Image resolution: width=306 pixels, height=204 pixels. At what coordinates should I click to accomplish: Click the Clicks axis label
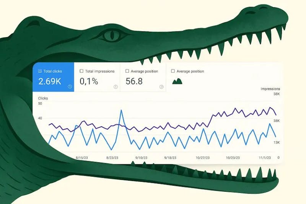coord(43,98)
